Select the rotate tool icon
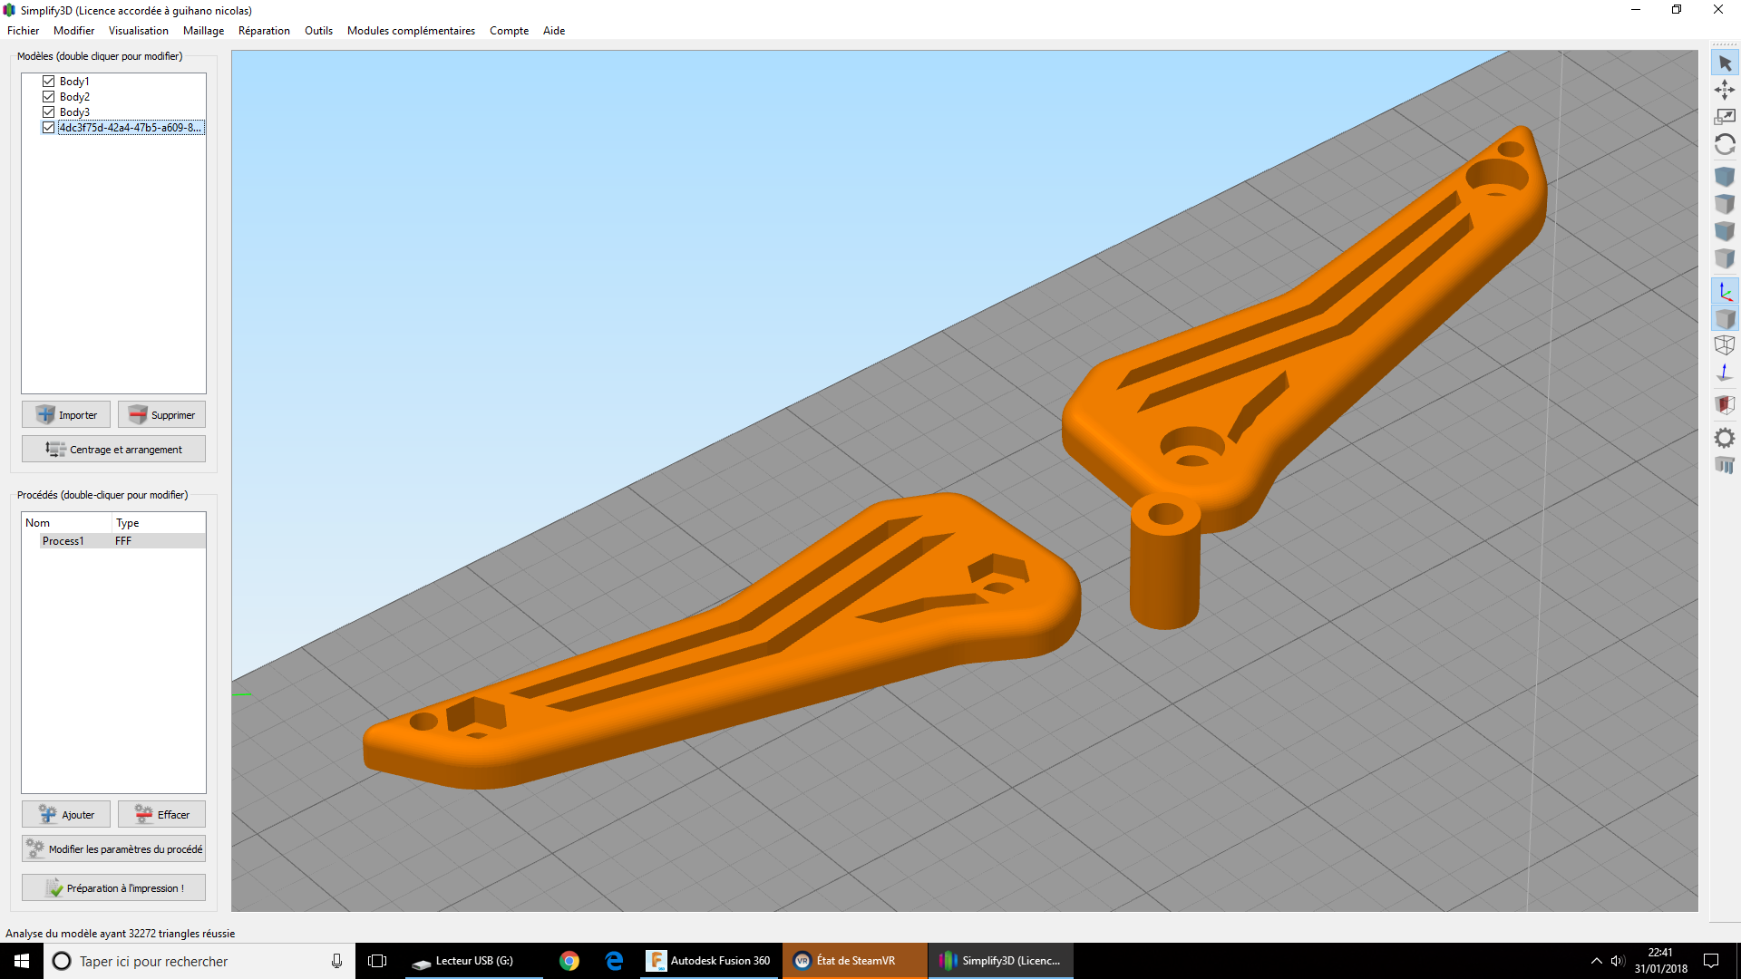This screenshot has height=979, width=1741. click(1725, 144)
